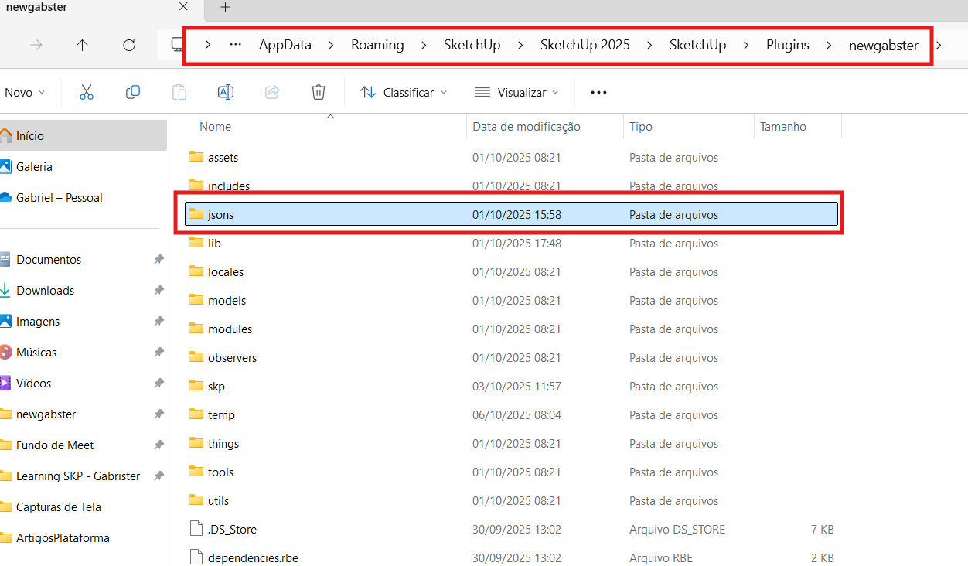Sort by Data de modificação column header
The image size is (968, 566).
(x=526, y=127)
